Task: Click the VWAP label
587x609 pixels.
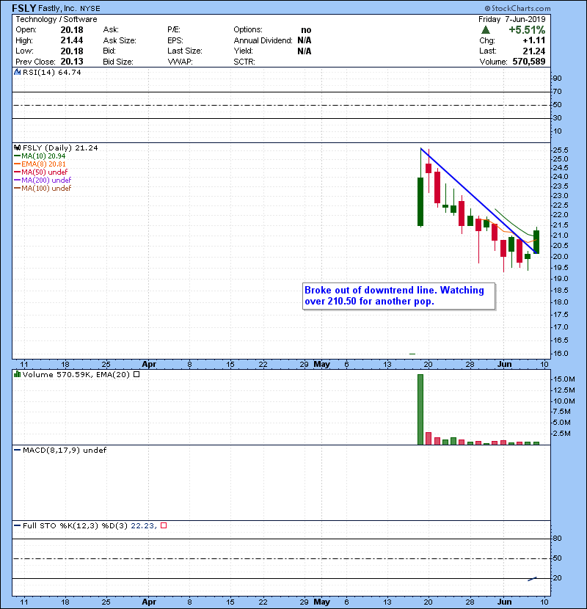Action: point(181,62)
